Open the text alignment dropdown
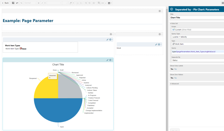The width and height of the screenshot is (224, 131). pyautogui.click(x=94, y=3)
